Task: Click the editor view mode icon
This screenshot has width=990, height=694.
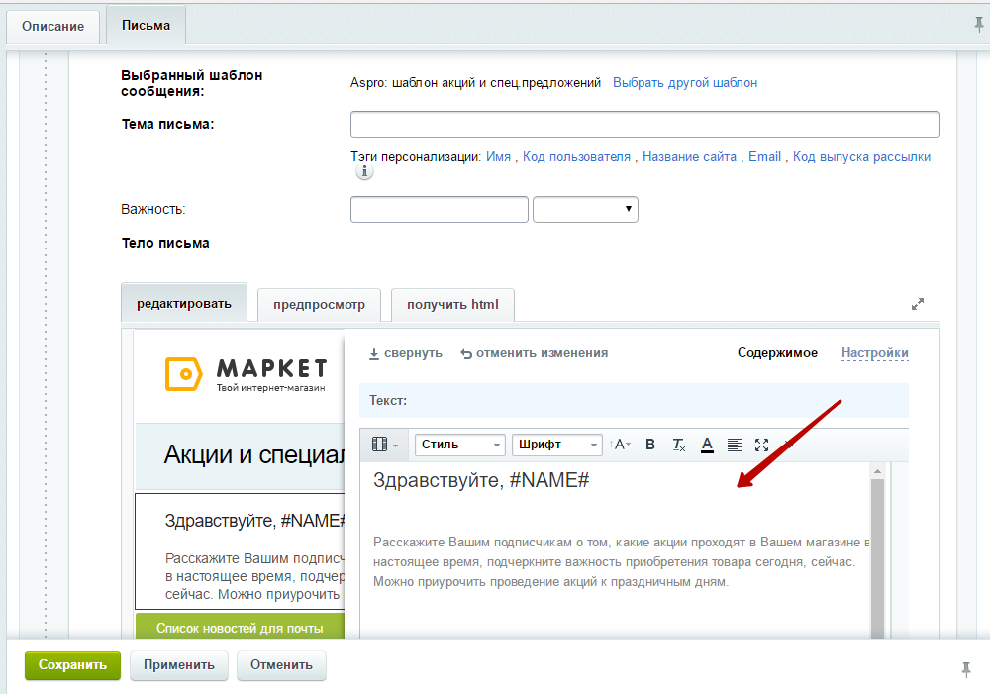Action: pyautogui.click(x=384, y=445)
